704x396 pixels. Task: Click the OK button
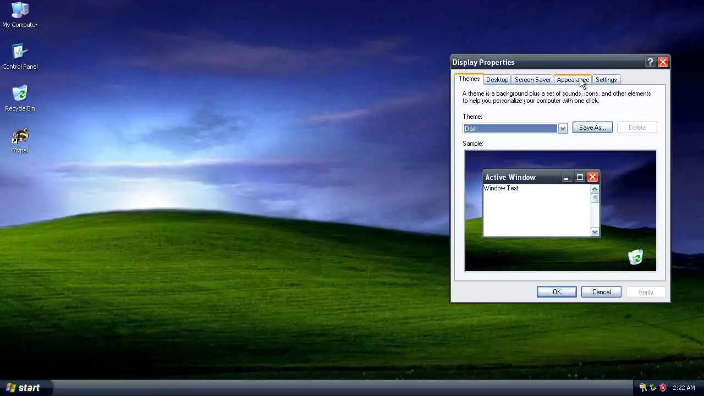(557, 292)
